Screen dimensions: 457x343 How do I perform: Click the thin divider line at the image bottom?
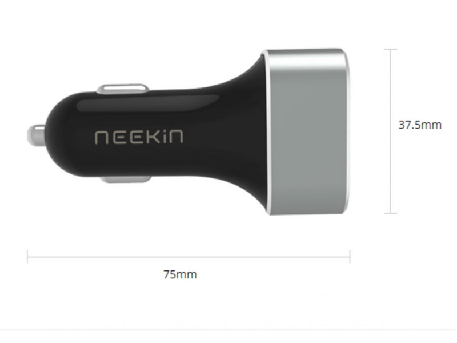[x=228, y=330]
